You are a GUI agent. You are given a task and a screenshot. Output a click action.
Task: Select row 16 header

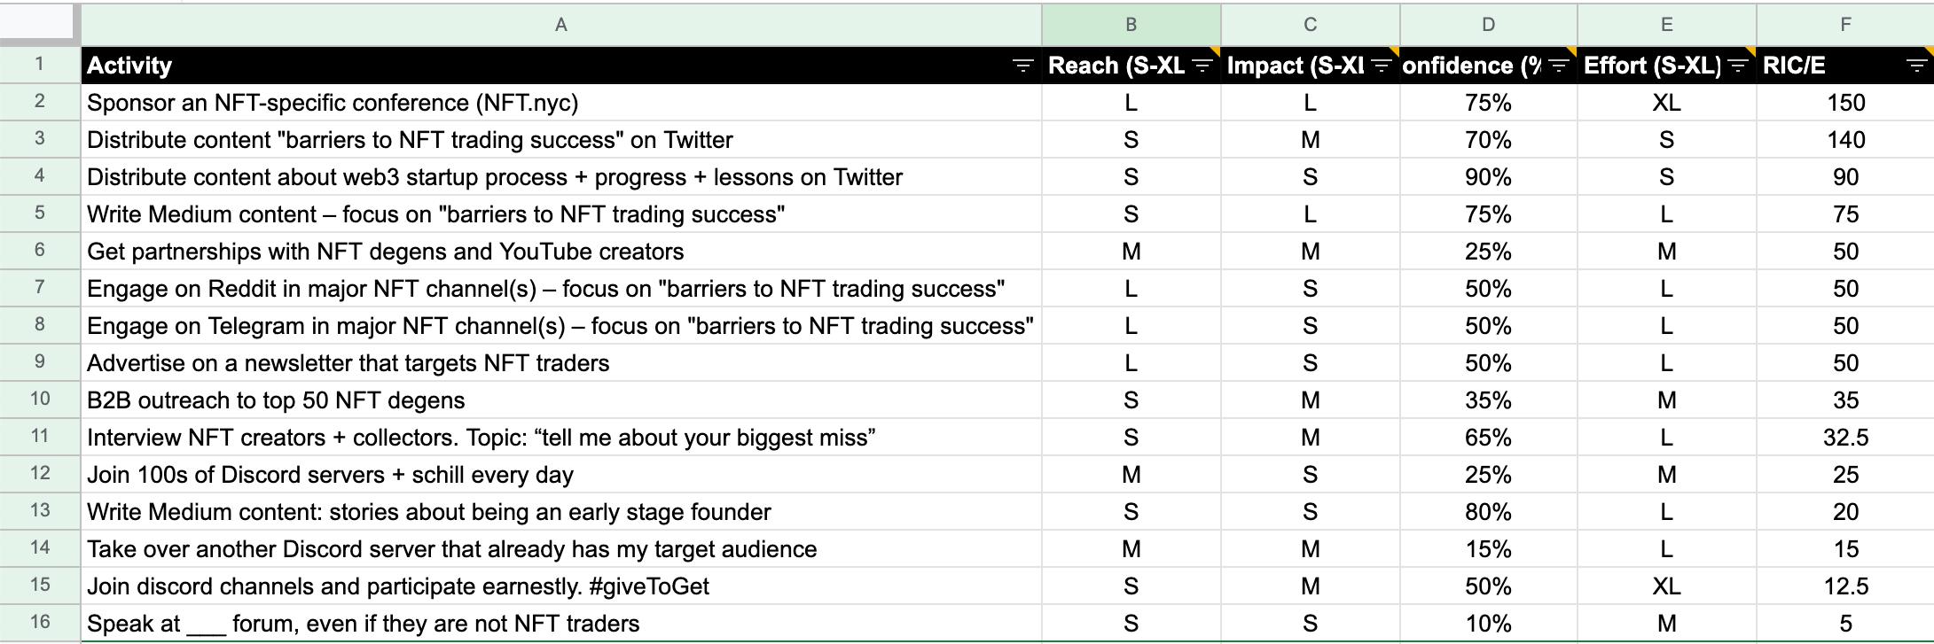pyautogui.click(x=40, y=623)
